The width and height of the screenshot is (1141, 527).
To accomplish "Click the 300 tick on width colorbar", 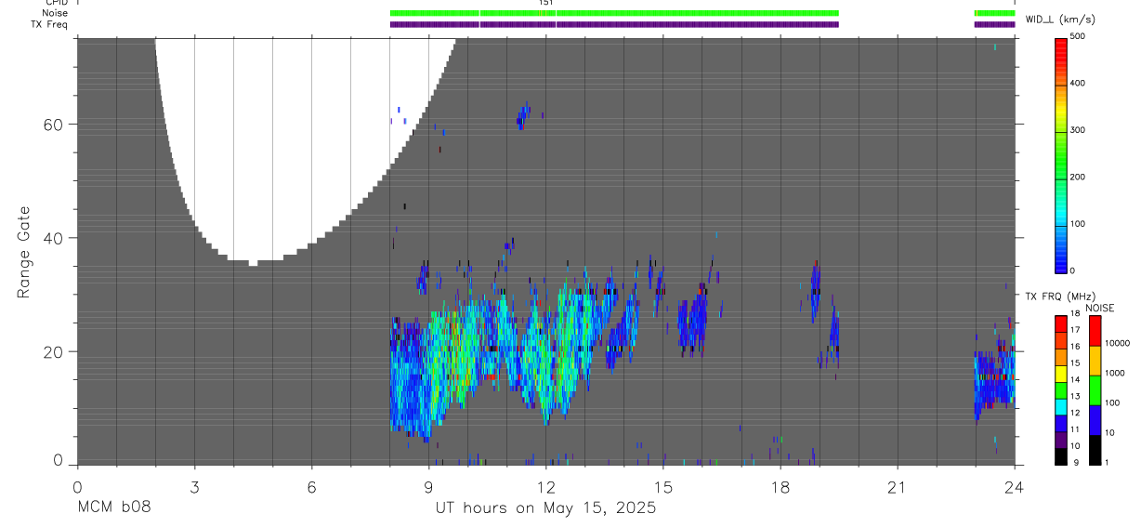I will pyautogui.click(x=1080, y=130).
